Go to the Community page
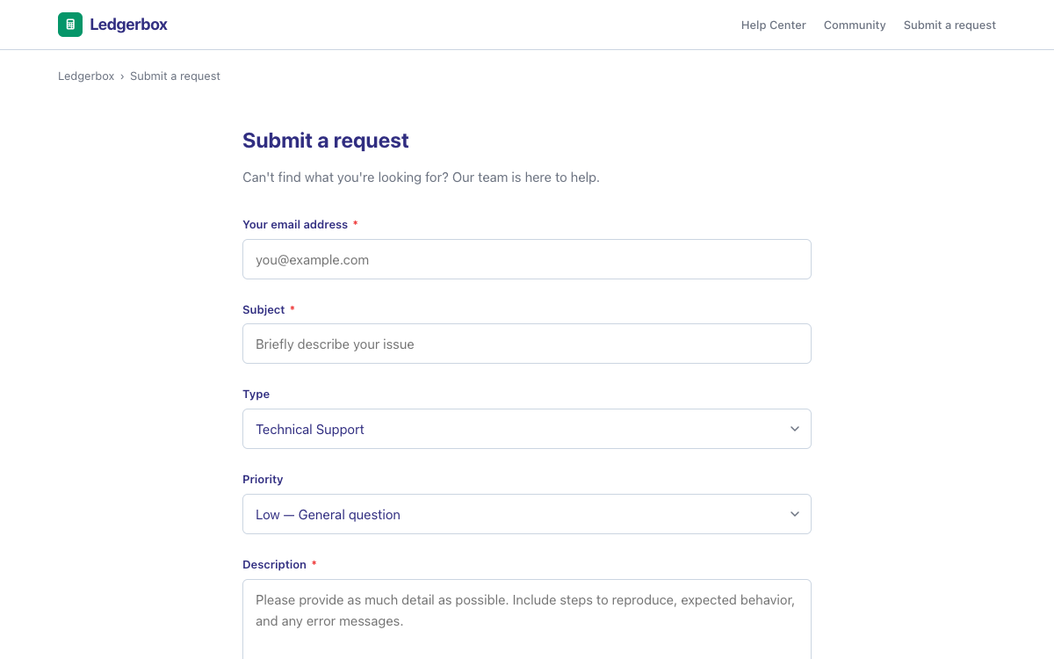Image resolution: width=1054 pixels, height=659 pixels. click(x=855, y=25)
